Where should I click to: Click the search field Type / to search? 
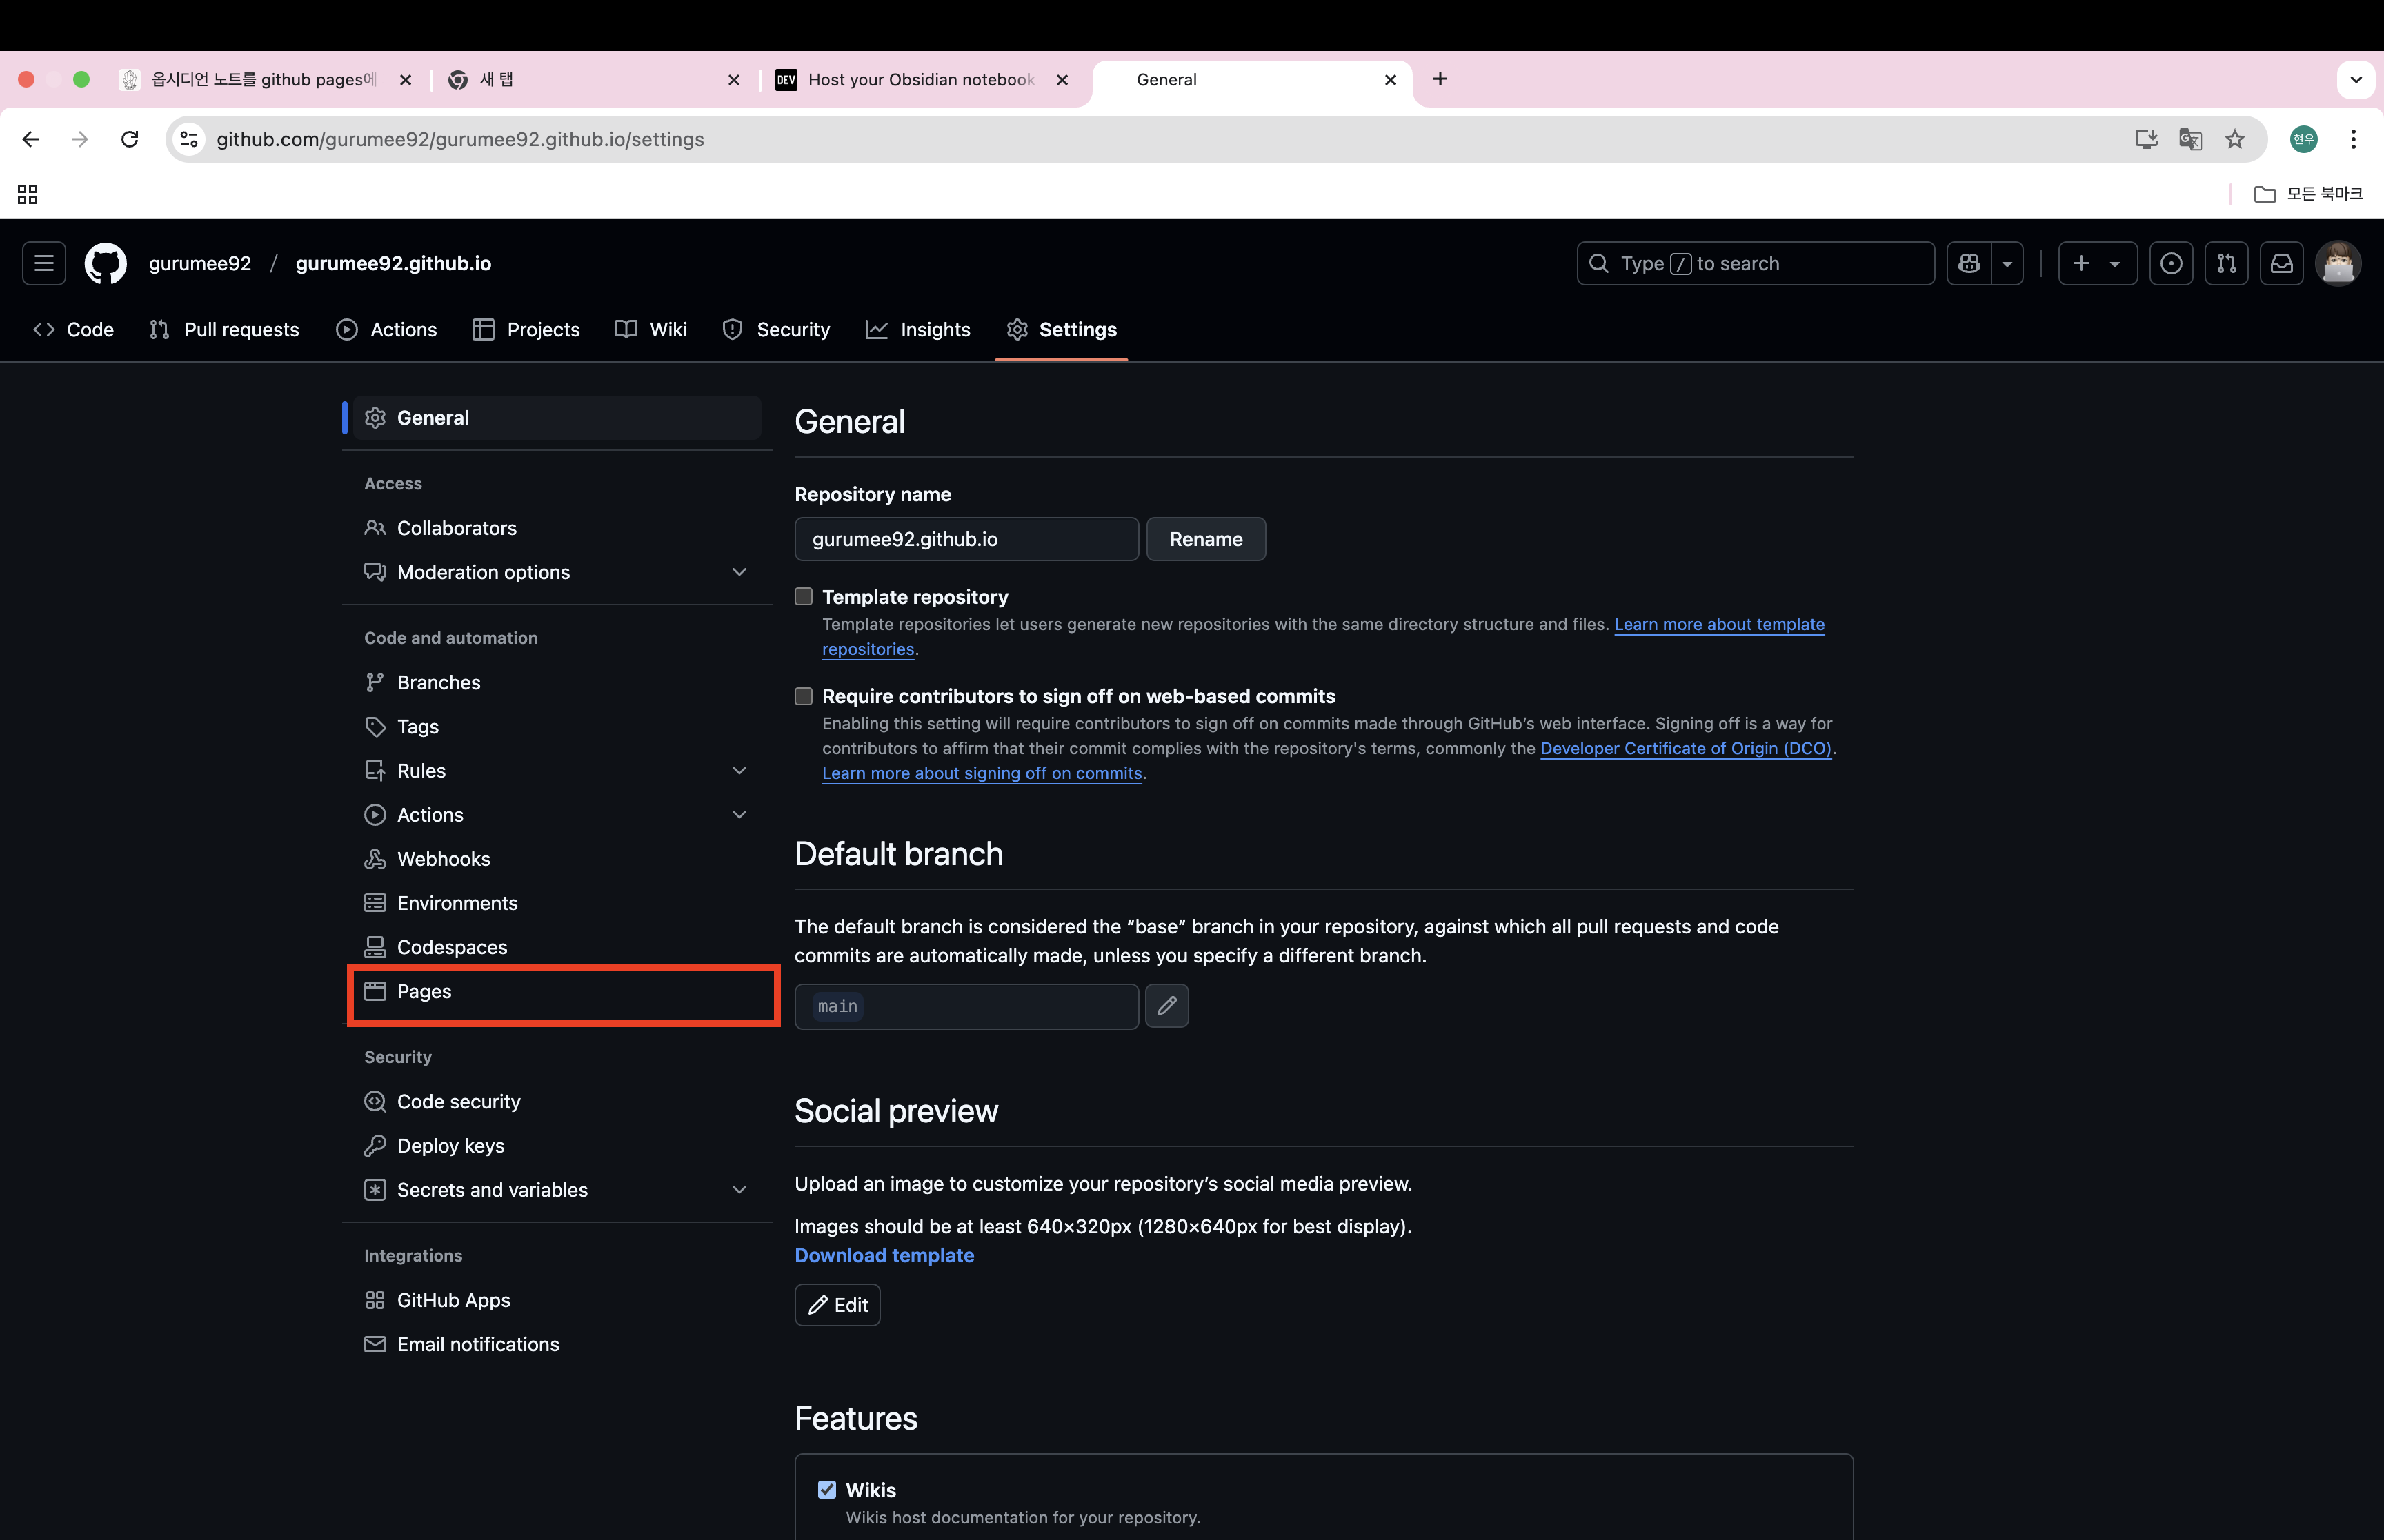click(1755, 263)
